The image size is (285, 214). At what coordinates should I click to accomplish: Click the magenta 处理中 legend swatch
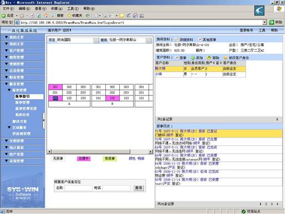tap(84, 159)
